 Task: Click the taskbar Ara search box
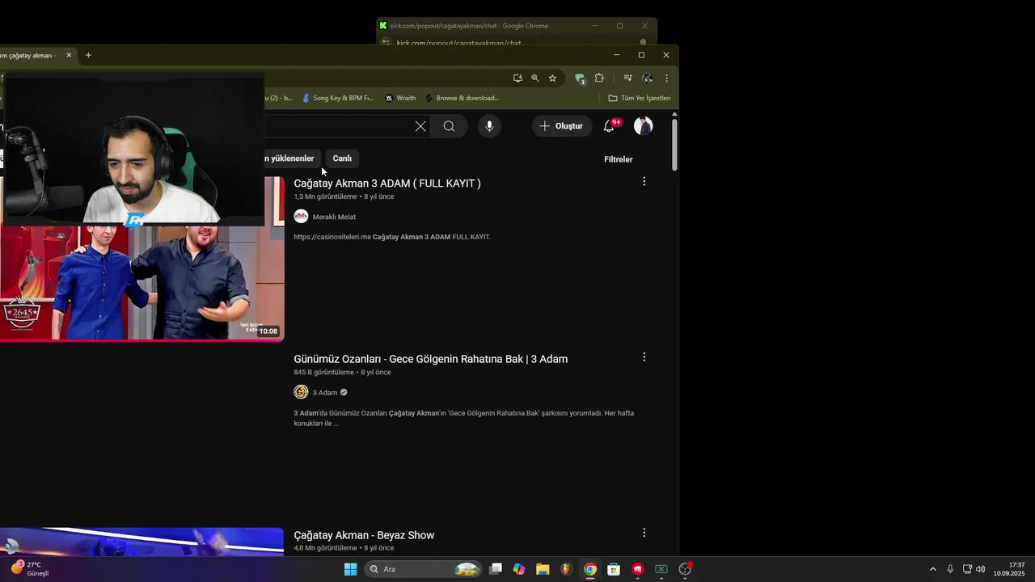click(424, 569)
